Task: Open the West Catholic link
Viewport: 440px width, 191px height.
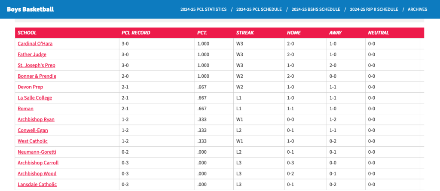Action: click(x=32, y=141)
